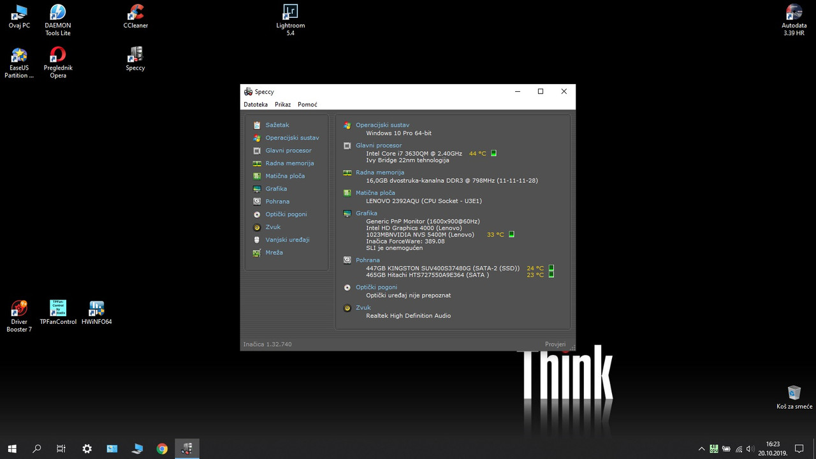Click the Speccy taskbar button
Viewport: 816px width, 459px height.
coord(187,449)
